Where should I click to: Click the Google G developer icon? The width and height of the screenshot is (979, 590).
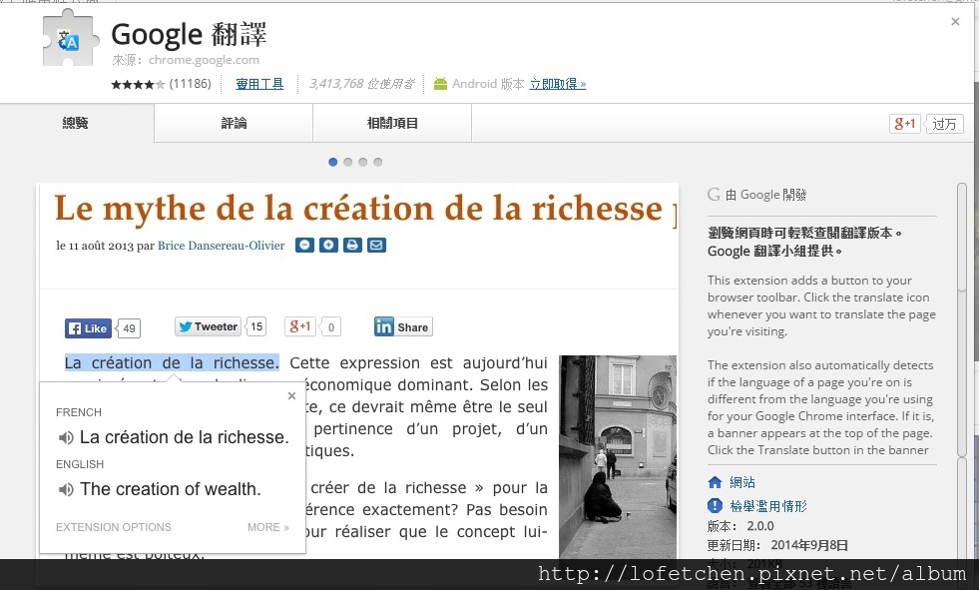click(x=714, y=194)
